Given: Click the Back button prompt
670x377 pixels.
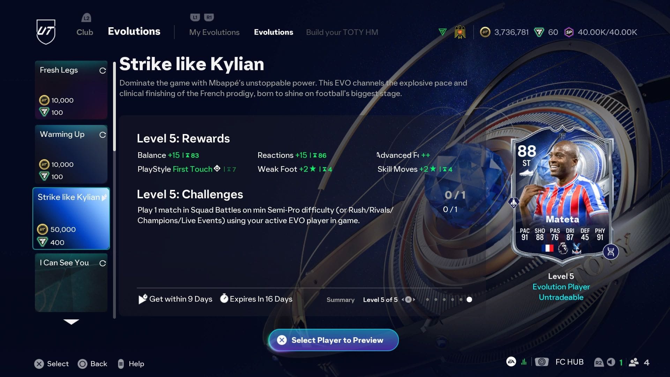Looking at the screenshot, I should click(92, 364).
